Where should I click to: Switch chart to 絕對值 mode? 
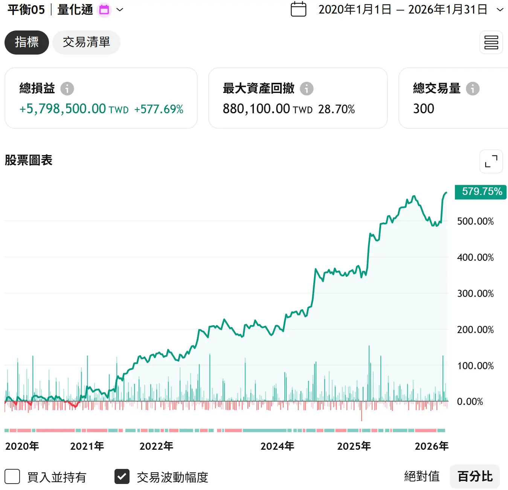[x=422, y=476]
